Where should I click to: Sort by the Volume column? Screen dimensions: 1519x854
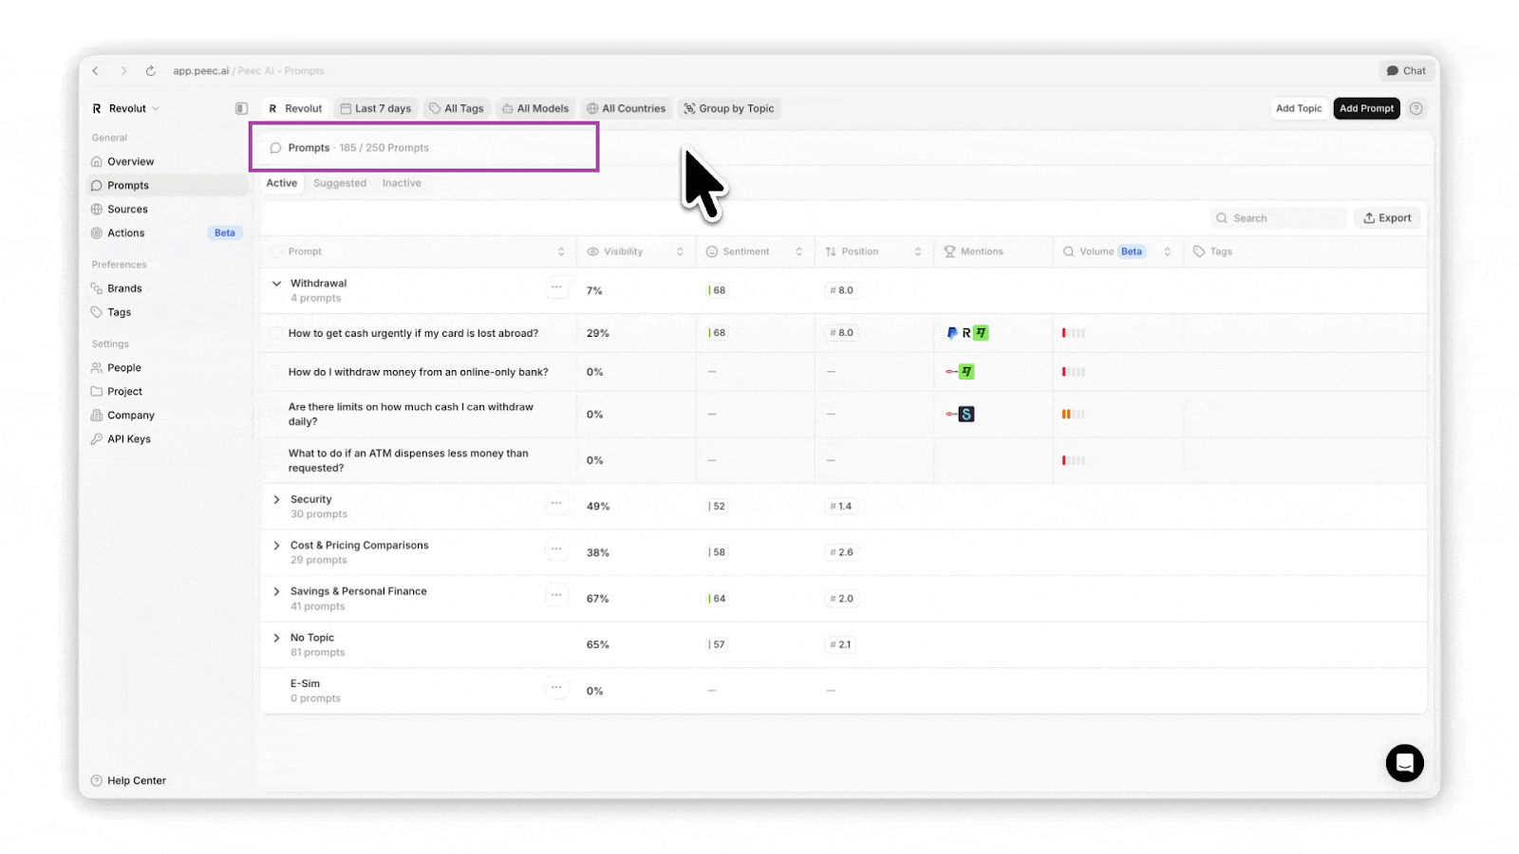(1168, 252)
